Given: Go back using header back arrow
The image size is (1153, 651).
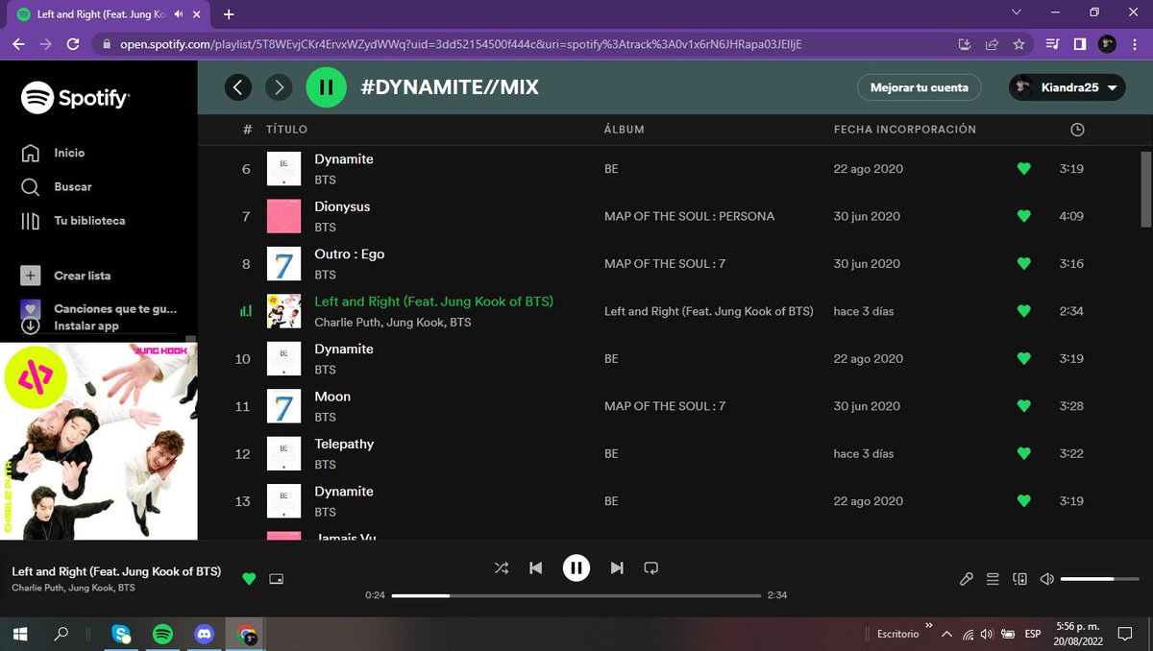Looking at the screenshot, I should point(238,87).
